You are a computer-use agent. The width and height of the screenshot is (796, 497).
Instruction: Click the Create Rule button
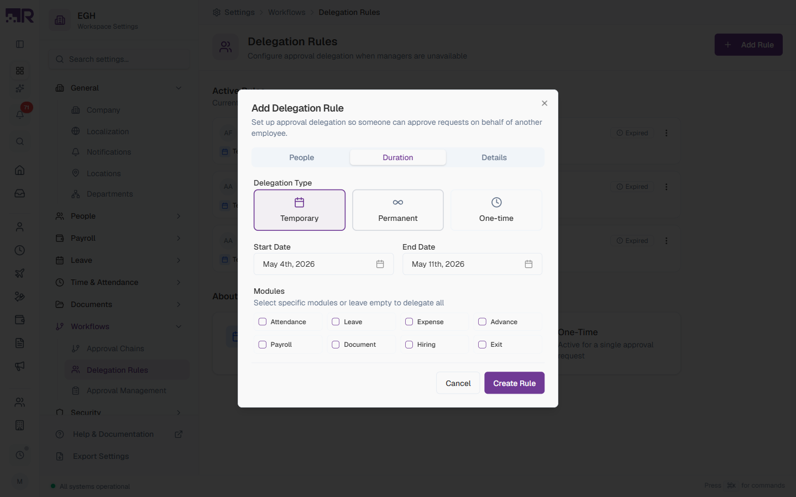click(514, 383)
